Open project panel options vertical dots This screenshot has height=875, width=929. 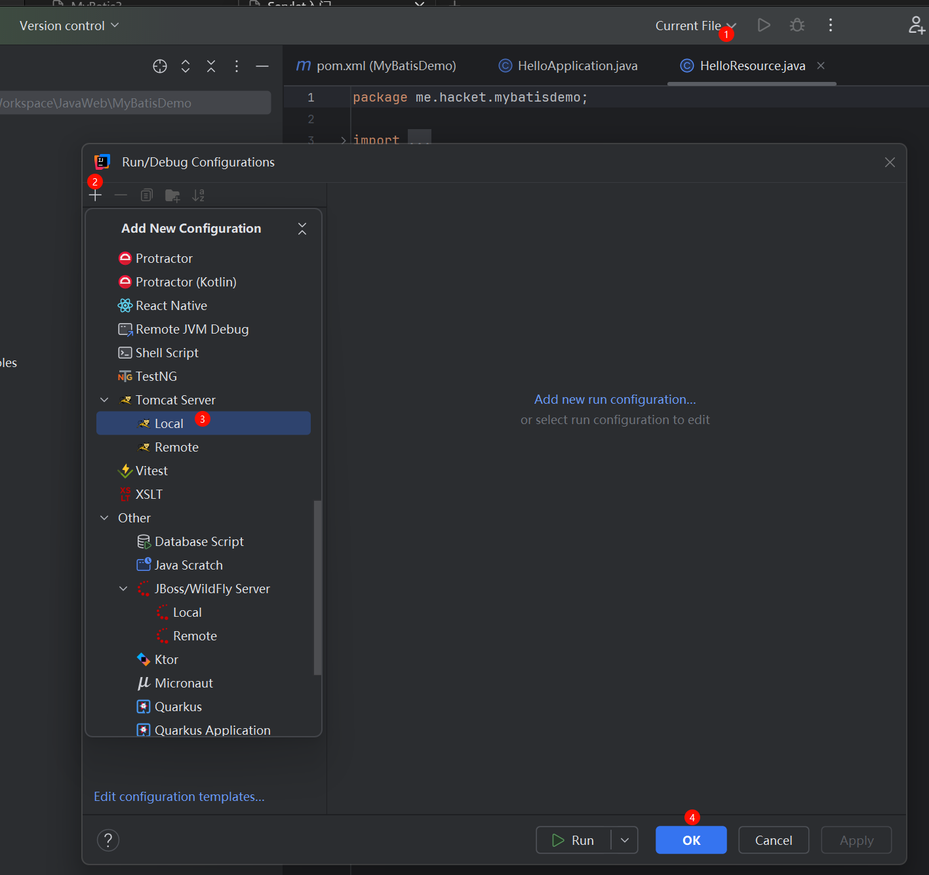(x=237, y=66)
